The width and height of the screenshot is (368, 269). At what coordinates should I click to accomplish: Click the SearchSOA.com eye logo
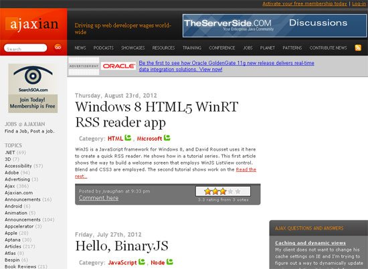33,79
